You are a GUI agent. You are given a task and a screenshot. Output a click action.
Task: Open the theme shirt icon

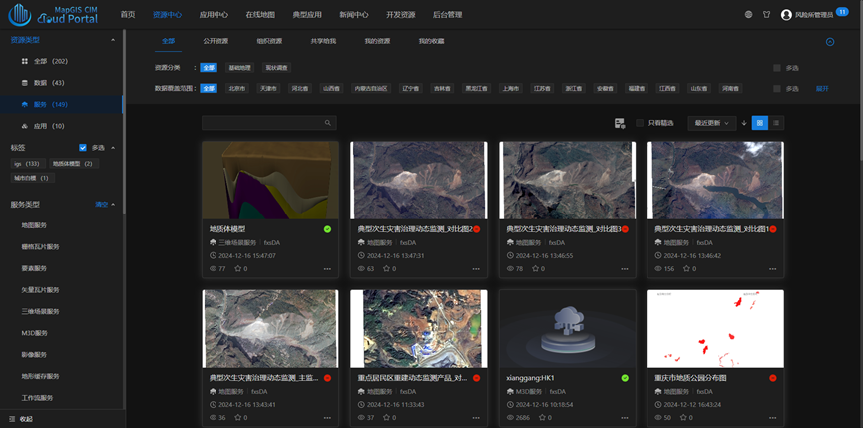[766, 15]
